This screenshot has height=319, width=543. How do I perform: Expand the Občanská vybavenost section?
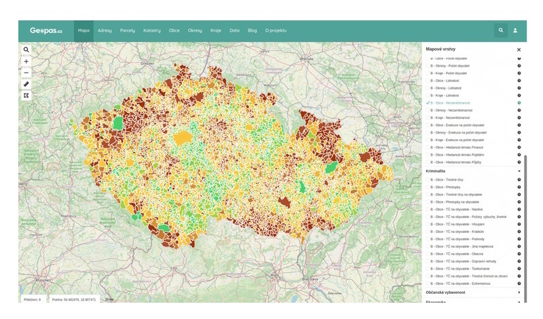click(519, 292)
